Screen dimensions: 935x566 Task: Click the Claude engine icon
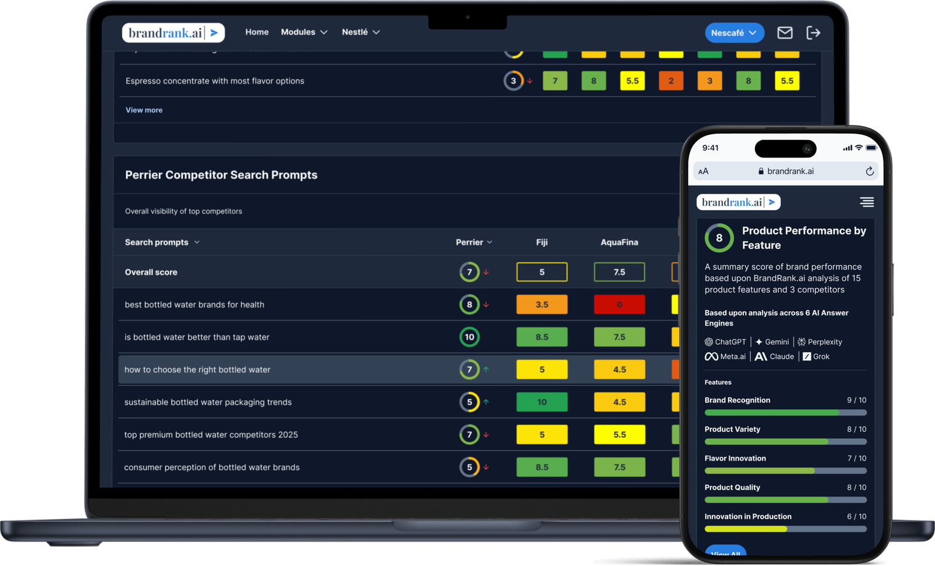tap(761, 357)
